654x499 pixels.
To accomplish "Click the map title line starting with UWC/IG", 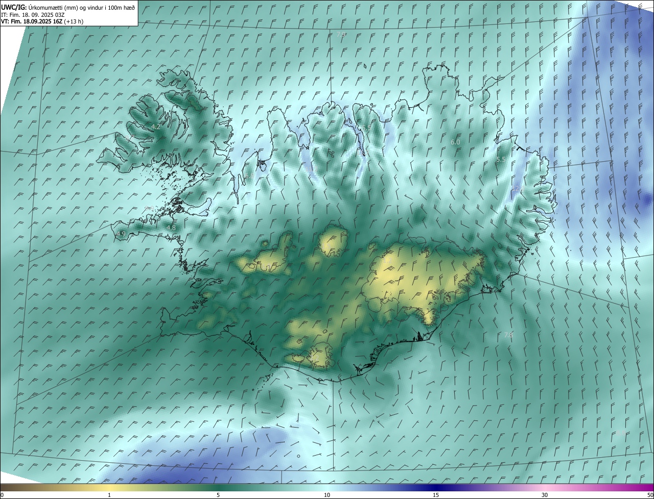I will (68, 7).
